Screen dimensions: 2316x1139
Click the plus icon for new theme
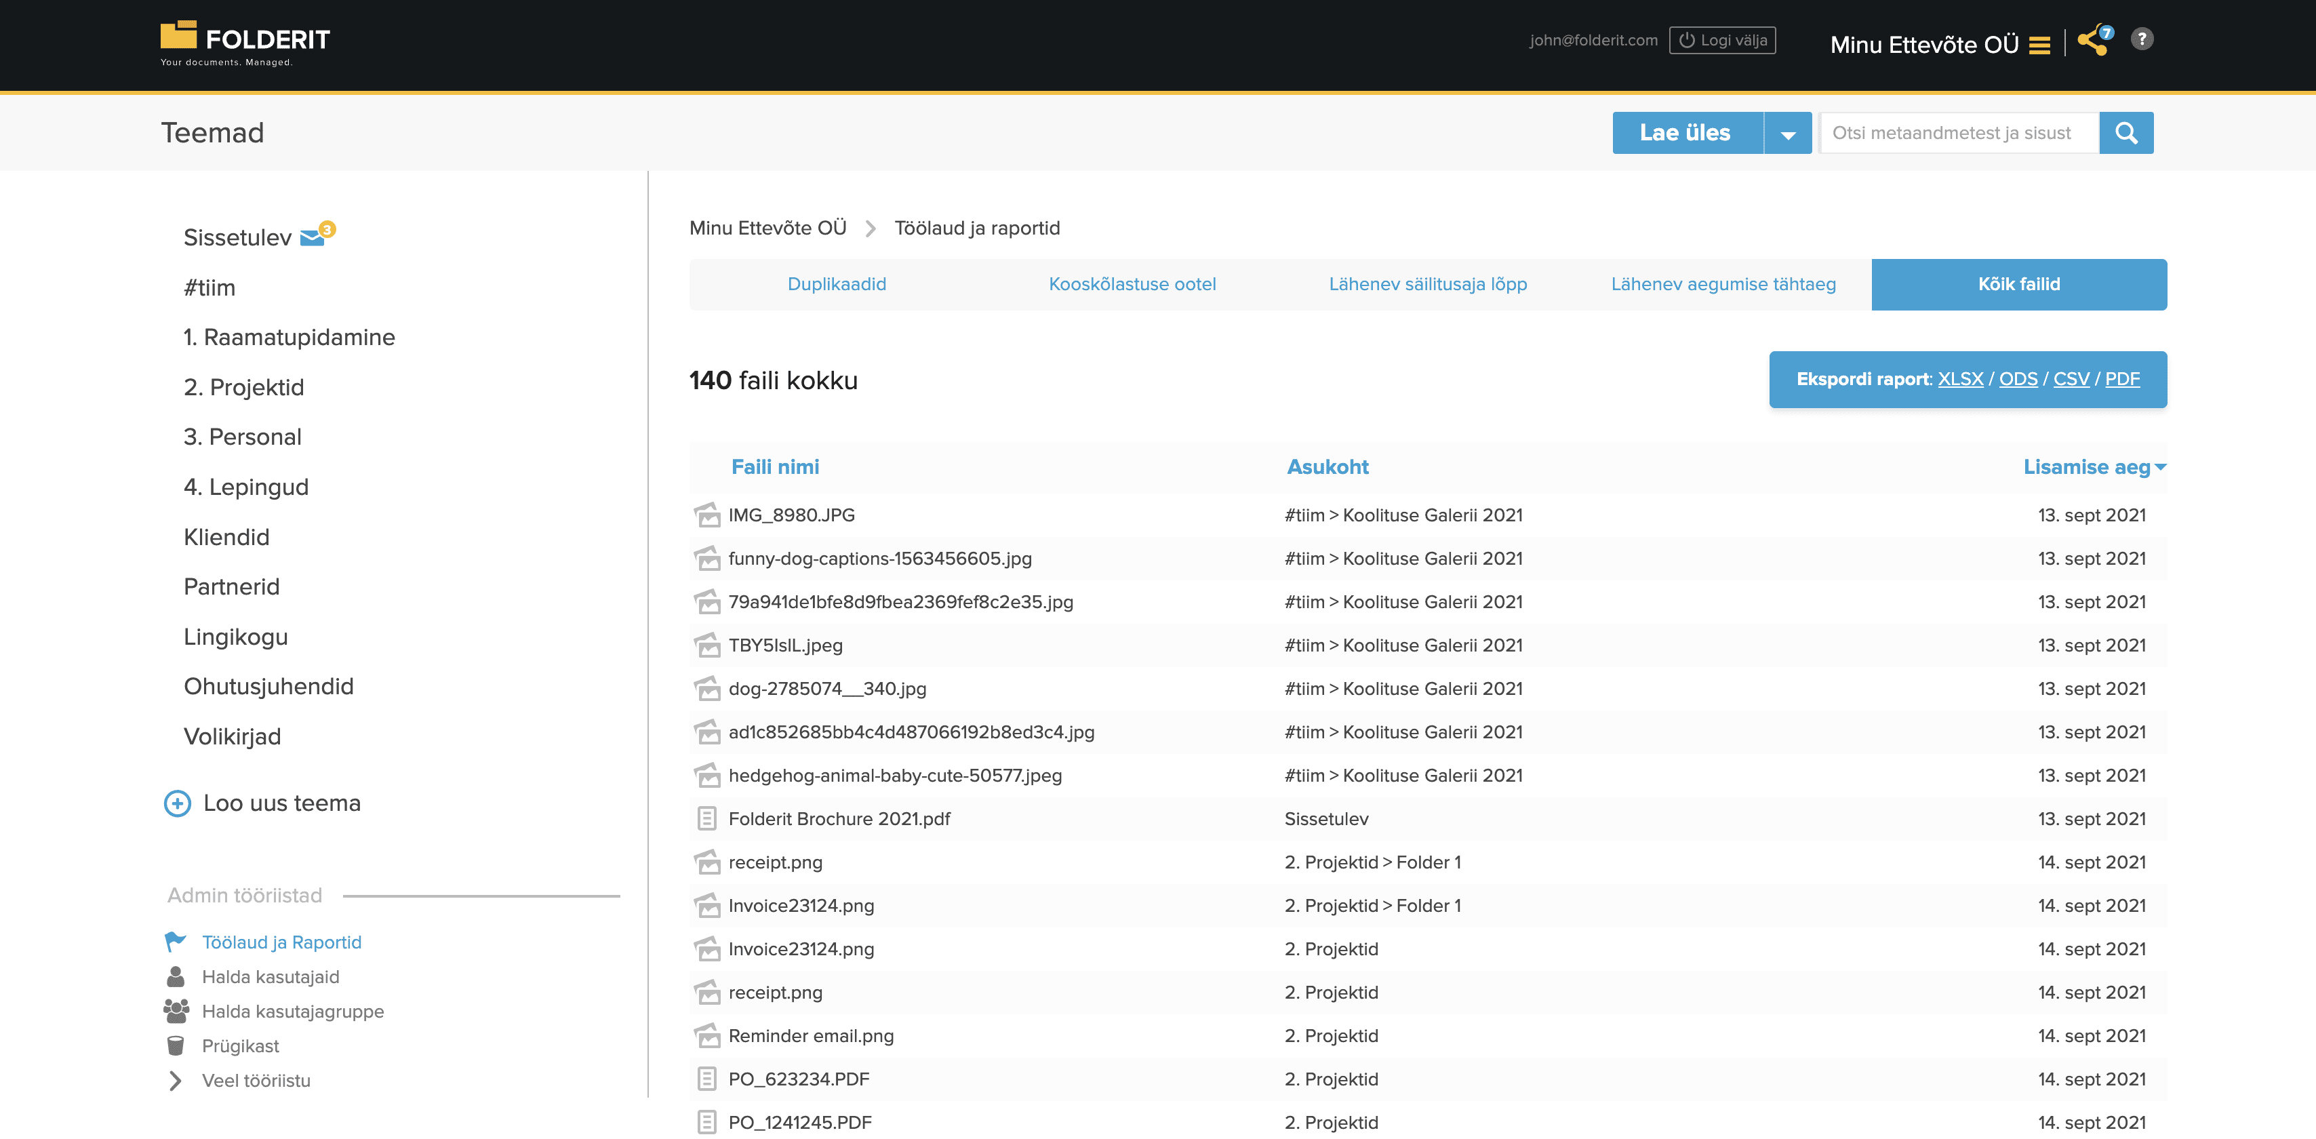tap(178, 803)
